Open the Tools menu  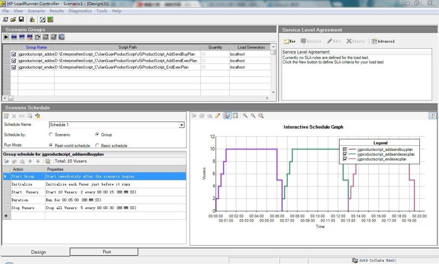coord(102,11)
